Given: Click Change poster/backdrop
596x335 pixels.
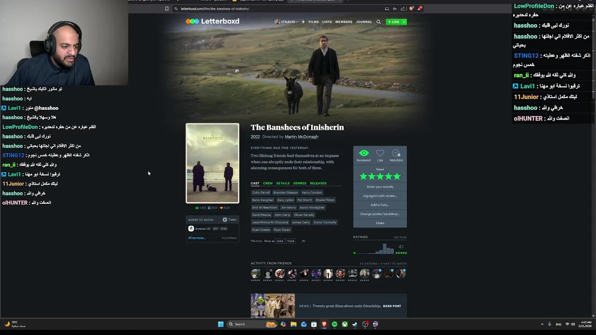Looking at the screenshot, I should 380,214.
